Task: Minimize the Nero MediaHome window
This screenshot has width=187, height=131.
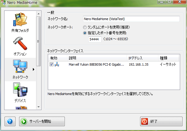Action: [x=162, y=2]
